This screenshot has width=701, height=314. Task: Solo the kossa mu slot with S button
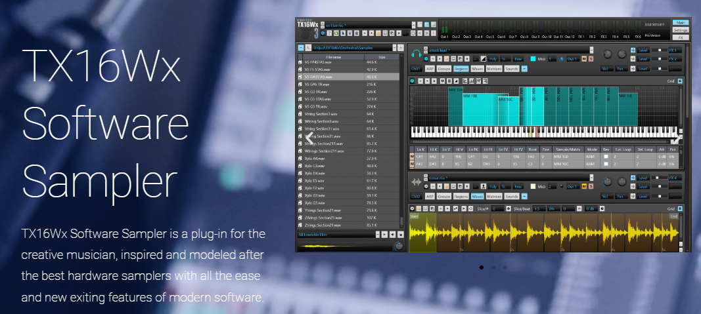(591, 186)
